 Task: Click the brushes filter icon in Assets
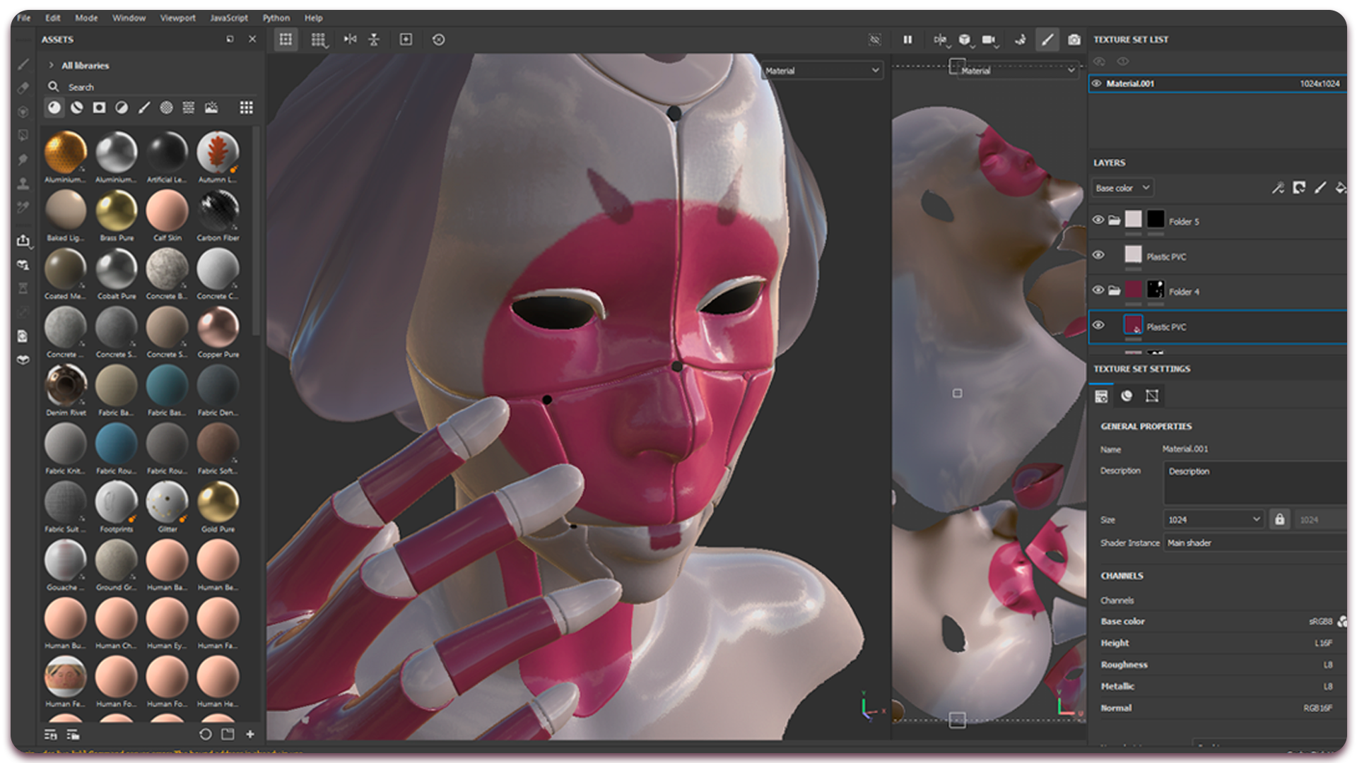144,107
